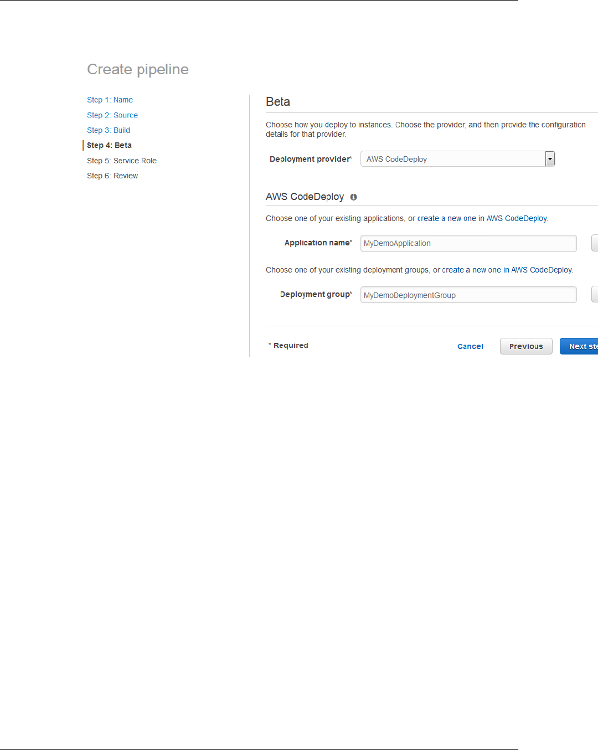This screenshot has width=598, height=750.
Task: Select Step 5: Service Role
Action: pyautogui.click(x=122, y=161)
